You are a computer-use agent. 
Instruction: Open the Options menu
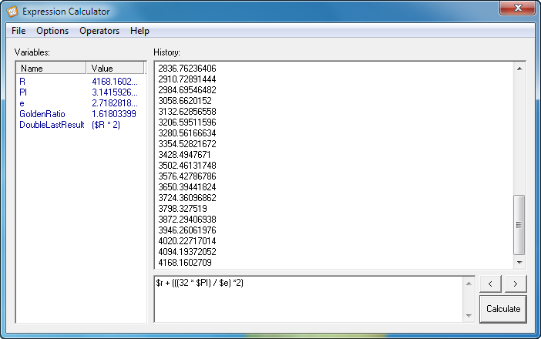[52, 31]
